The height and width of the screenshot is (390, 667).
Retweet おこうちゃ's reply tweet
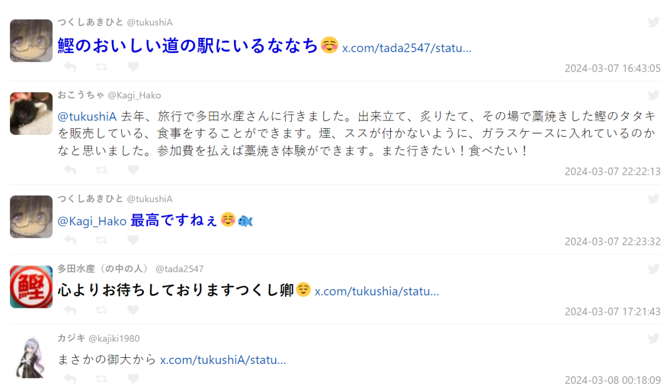102,170
